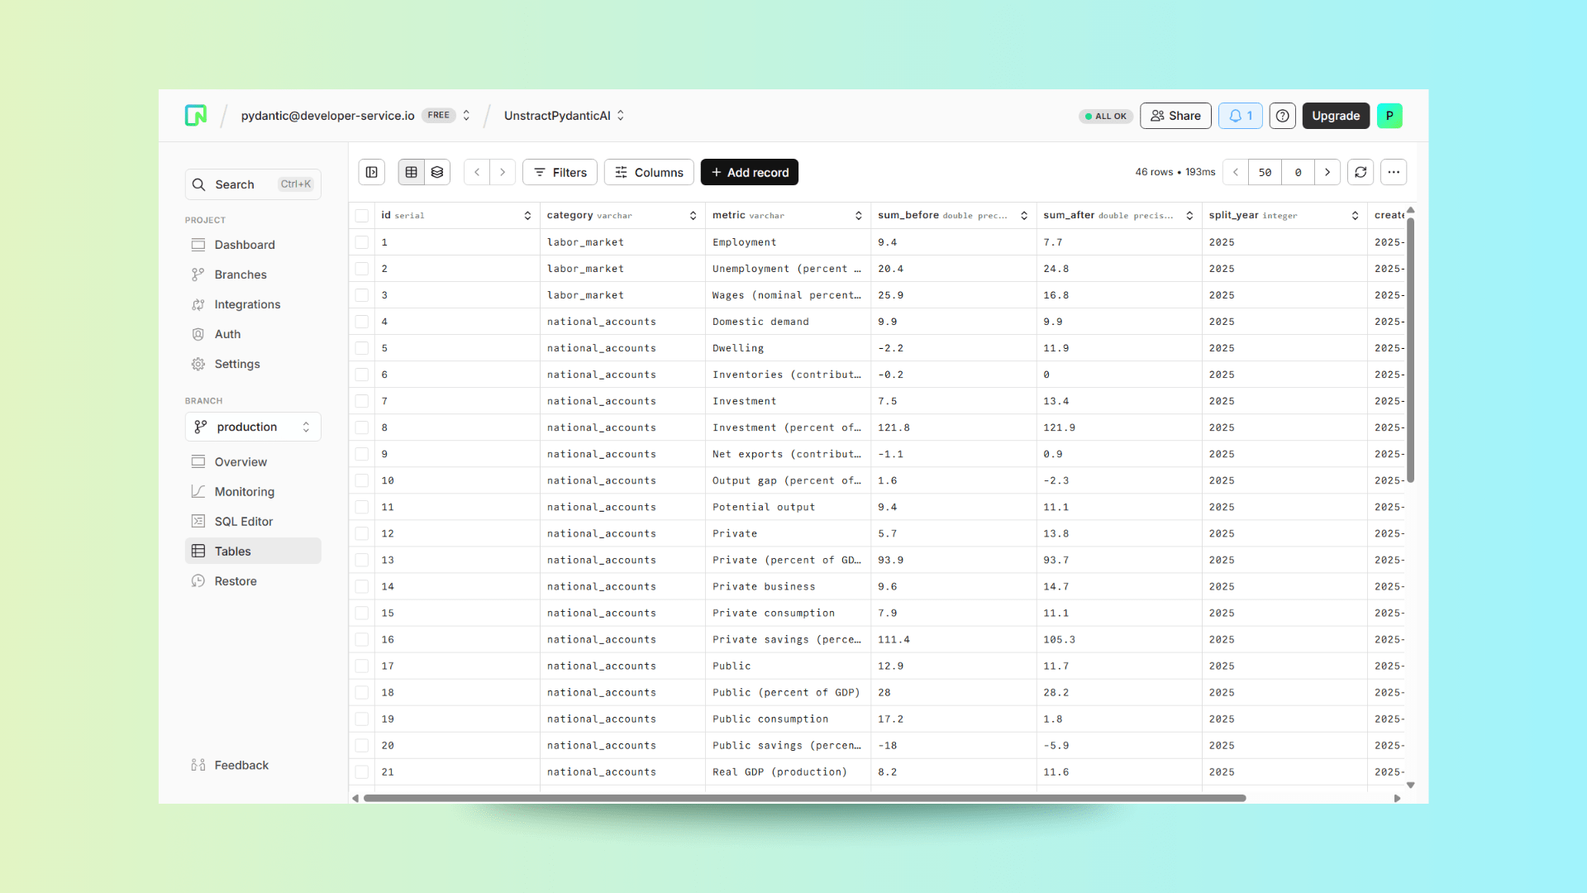Screen dimensions: 1587x893
Task: Edit the page size field showing 50
Action: pyautogui.click(x=1265, y=172)
